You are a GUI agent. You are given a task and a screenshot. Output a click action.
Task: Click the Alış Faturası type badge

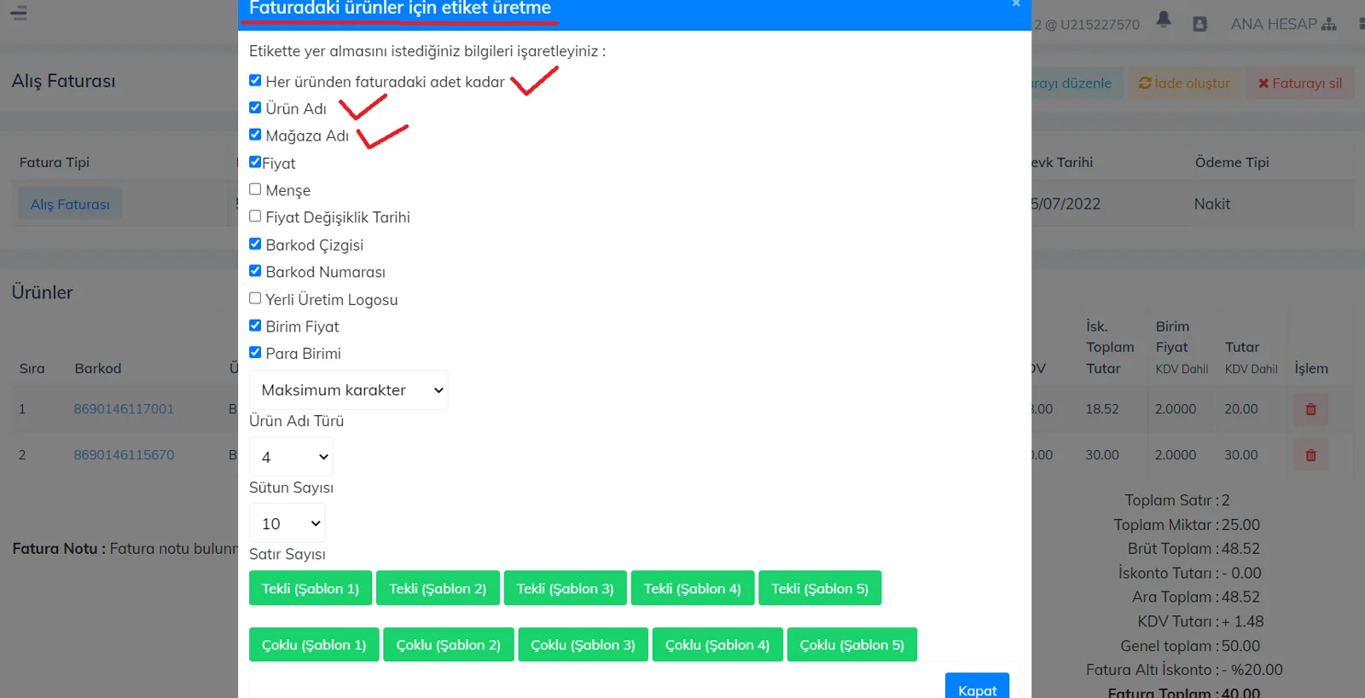[x=70, y=205]
